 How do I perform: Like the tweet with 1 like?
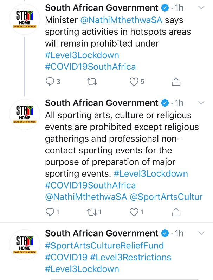coord(134,212)
